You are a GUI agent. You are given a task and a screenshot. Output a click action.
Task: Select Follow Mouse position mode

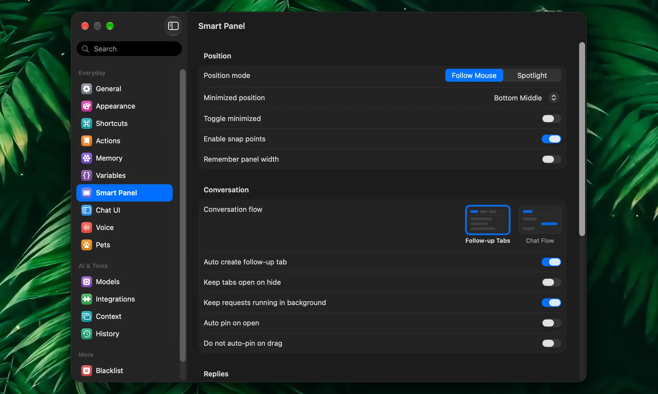[474, 75]
